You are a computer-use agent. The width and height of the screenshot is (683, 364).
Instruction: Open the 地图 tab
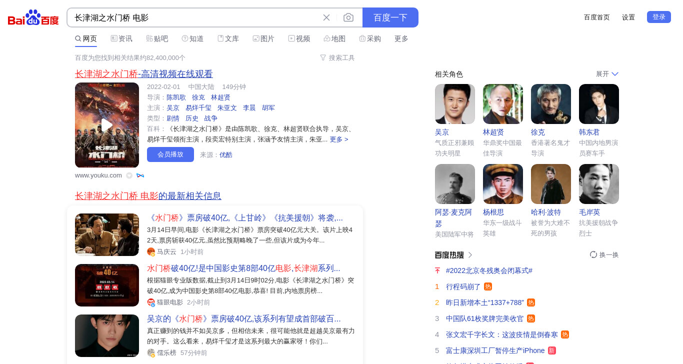pyautogui.click(x=334, y=38)
